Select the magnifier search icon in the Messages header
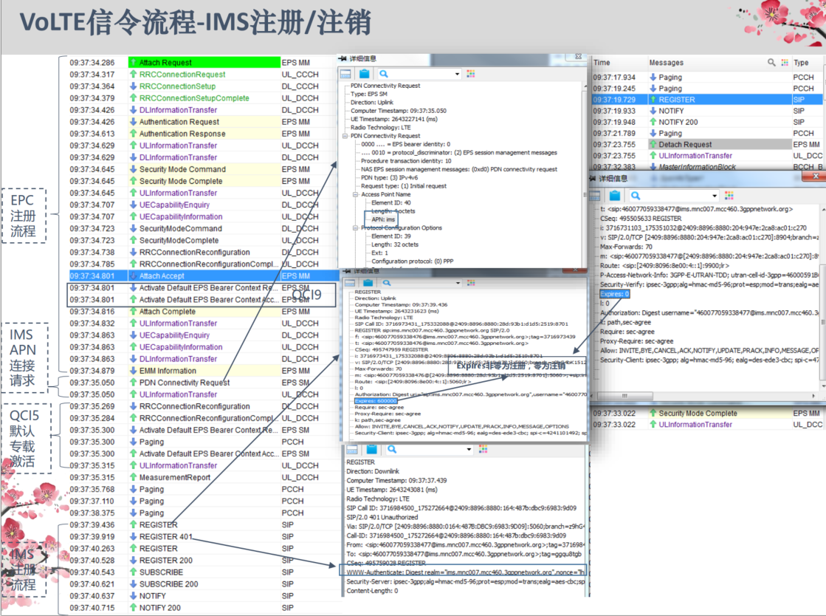Screen dimensions: 826x616 click(771, 62)
